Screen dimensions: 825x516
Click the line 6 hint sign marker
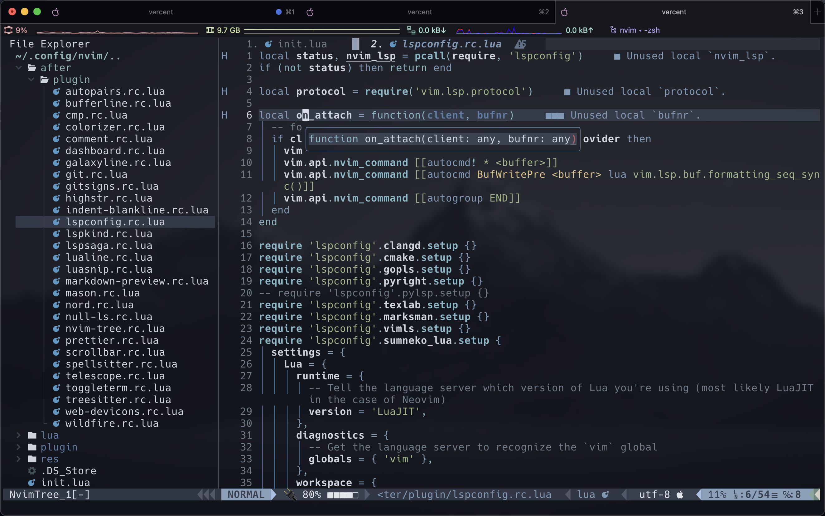click(224, 115)
